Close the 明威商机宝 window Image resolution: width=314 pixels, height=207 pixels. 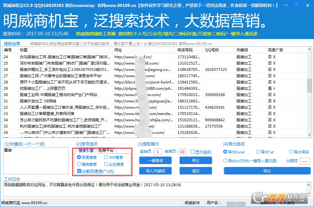(308, 5)
